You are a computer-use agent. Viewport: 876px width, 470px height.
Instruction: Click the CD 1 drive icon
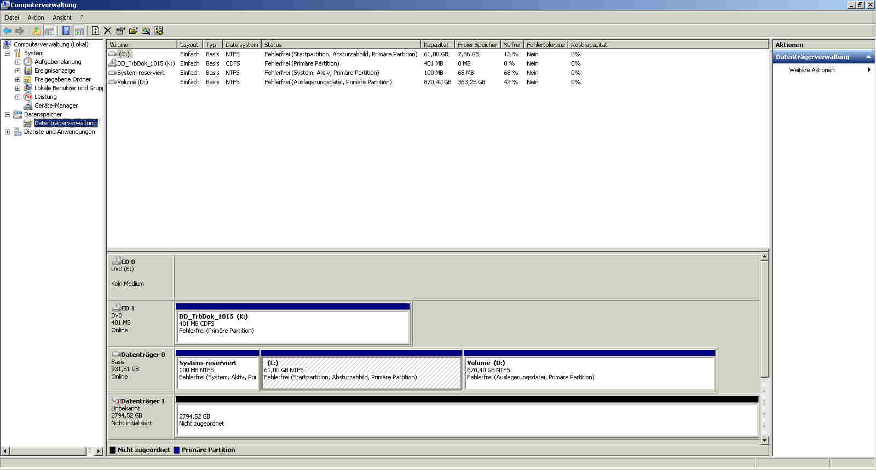coord(116,308)
